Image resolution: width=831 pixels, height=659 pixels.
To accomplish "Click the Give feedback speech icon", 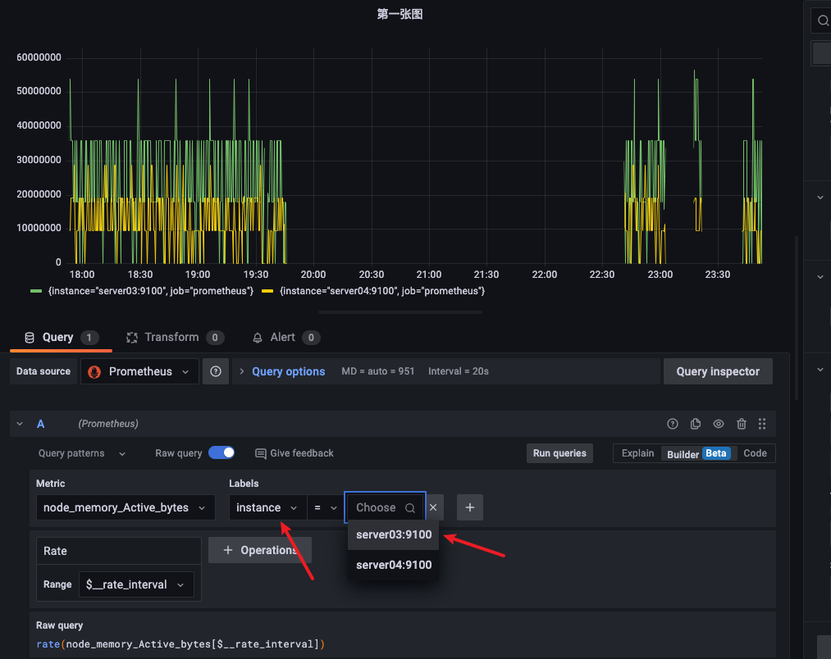I will tap(261, 453).
